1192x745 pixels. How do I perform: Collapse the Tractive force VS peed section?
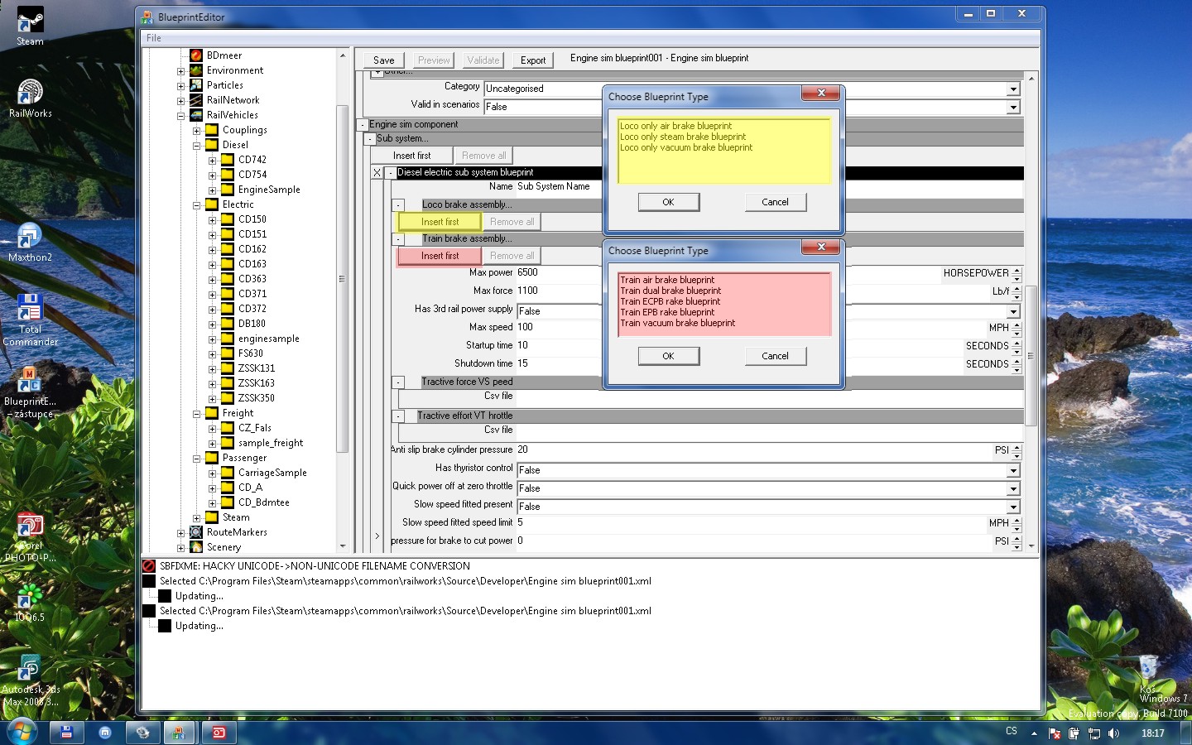(x=398, y=382)
